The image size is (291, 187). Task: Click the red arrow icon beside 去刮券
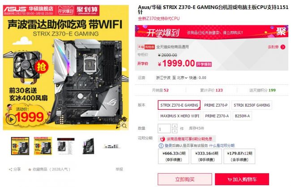(x=283, y=47)
